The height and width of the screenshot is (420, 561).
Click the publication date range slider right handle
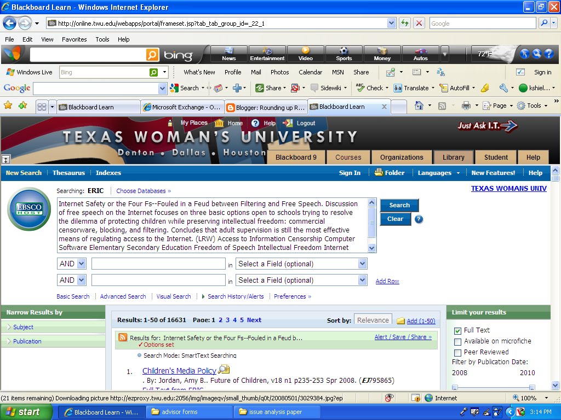pos(532,387)
